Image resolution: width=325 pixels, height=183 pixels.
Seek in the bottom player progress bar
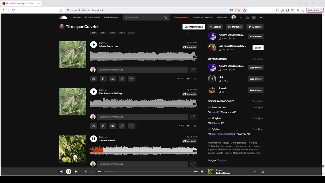(148, 172)
